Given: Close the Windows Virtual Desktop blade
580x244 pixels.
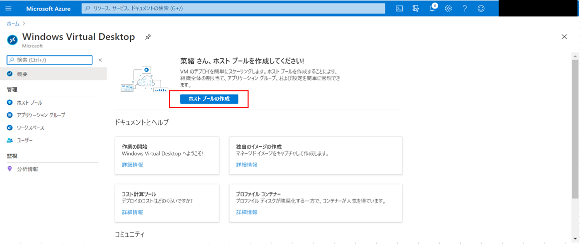Looking at the screenshot, I should pos(564,36).
